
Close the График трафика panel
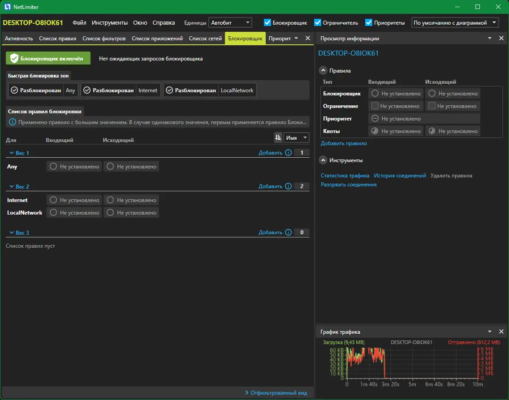501,331
